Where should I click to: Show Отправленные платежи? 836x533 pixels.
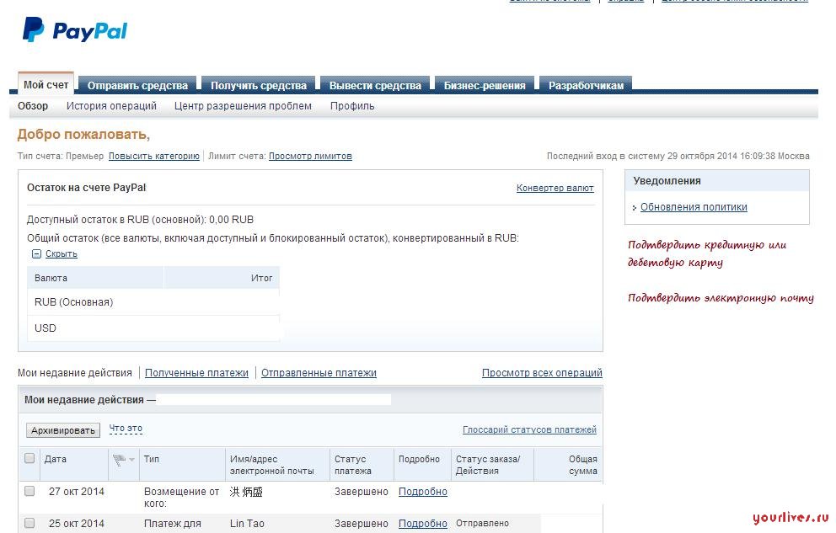(x=319, y=373)
